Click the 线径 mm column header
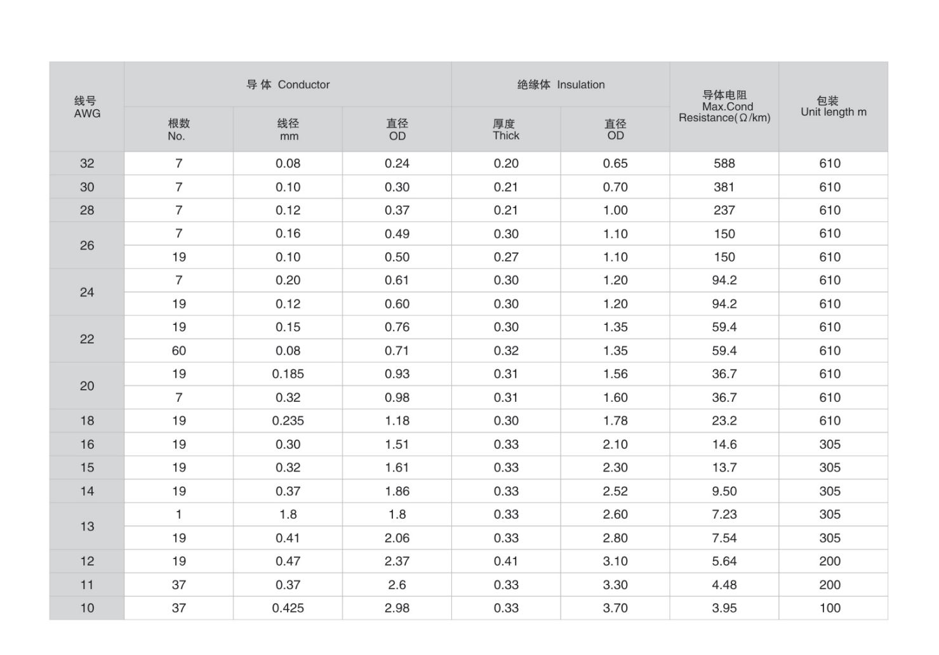Screen dimensions: 939x655 [288, 129]
